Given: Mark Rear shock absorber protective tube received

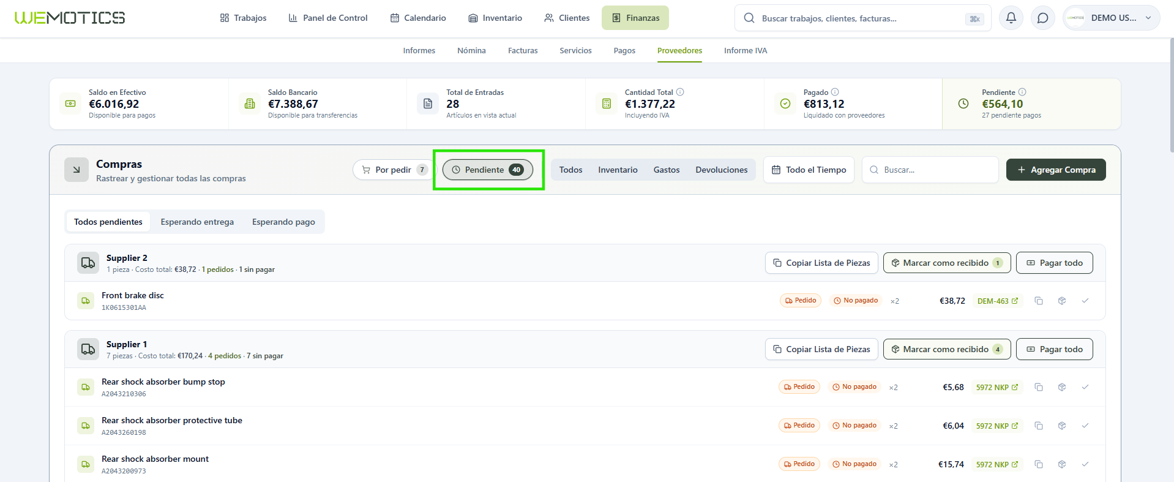Looking at the screenshot, I should tap(1062, 426).
